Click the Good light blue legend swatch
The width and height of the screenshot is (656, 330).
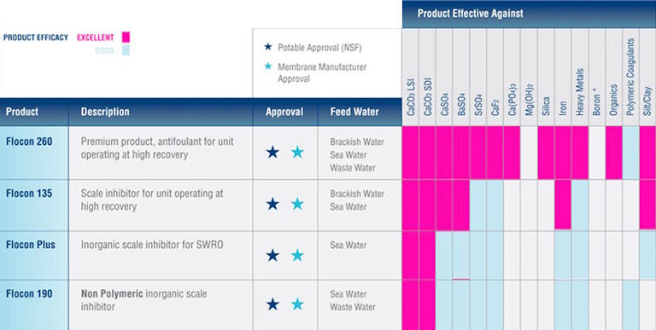tap(126, 50)
